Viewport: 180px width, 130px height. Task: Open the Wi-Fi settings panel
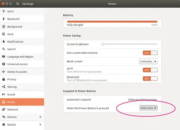(x=22, y=11)
